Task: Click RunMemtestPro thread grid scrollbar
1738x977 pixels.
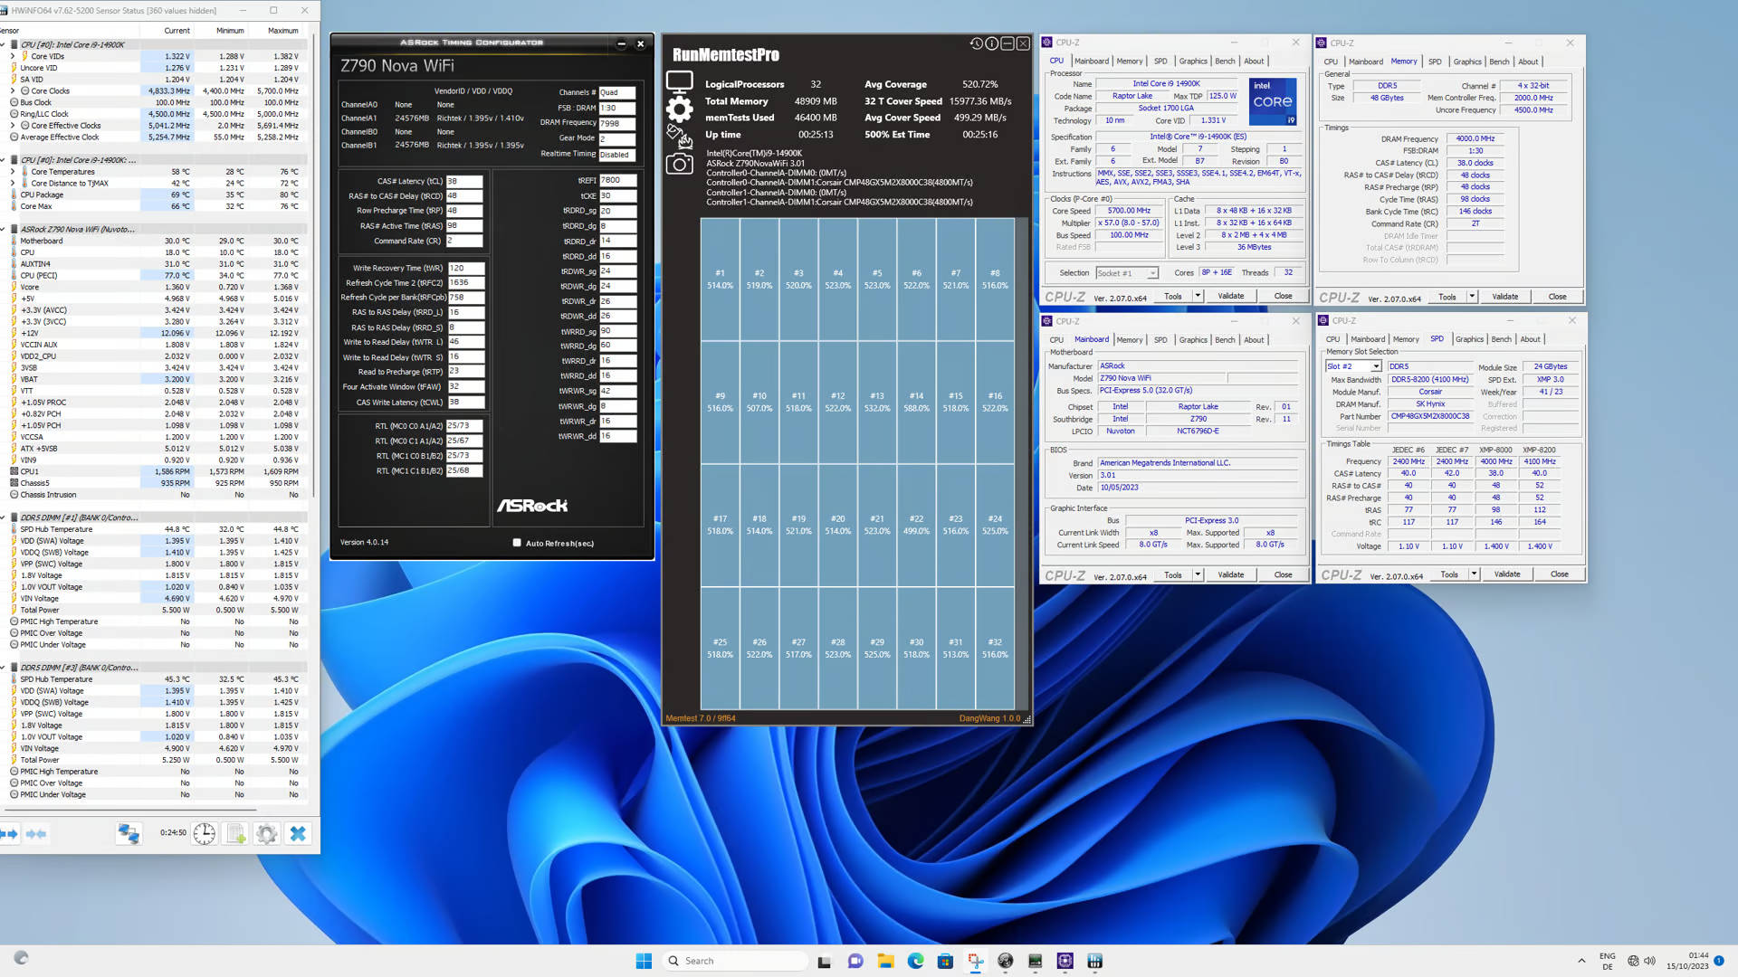Action: pos(1022,463)
